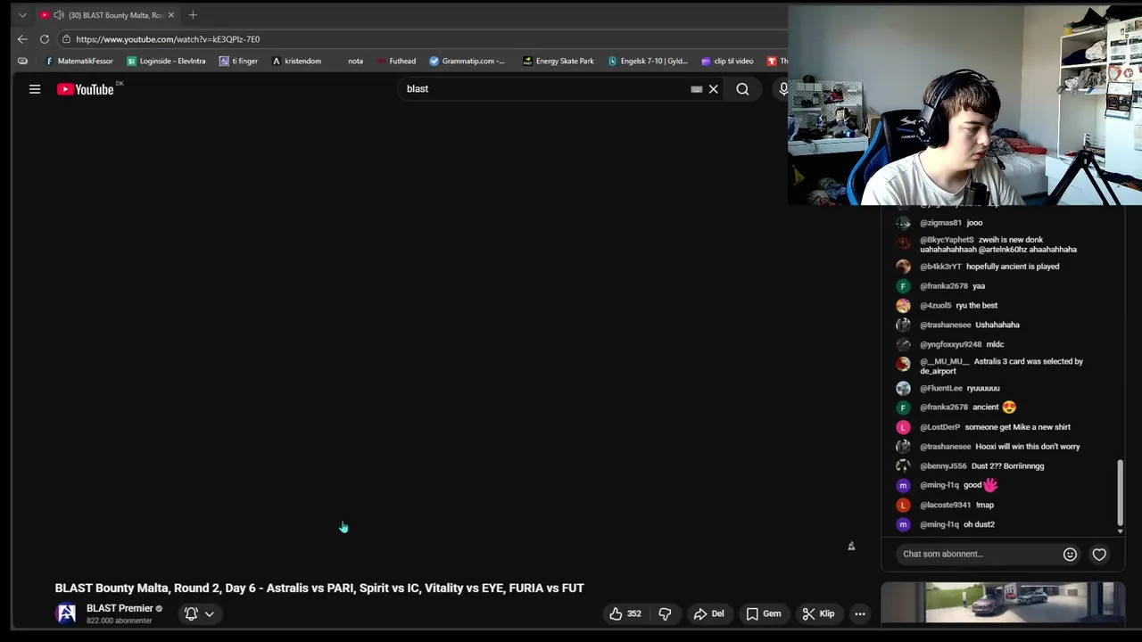This screenshot has width=1142, height=642.
Task: Create a clip with Klip button
Action: (818, 613)
